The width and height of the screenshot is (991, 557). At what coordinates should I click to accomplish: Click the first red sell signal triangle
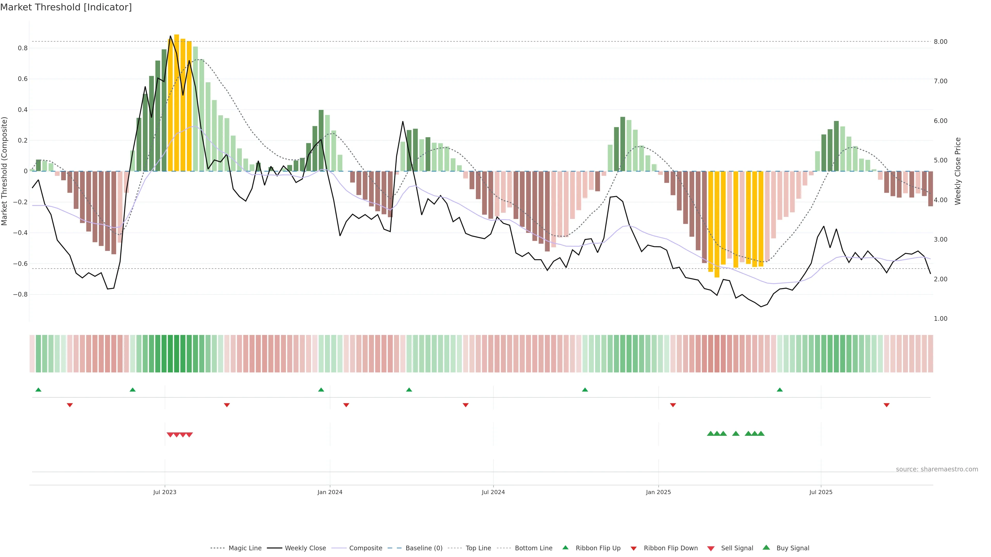tap(170, 435)
